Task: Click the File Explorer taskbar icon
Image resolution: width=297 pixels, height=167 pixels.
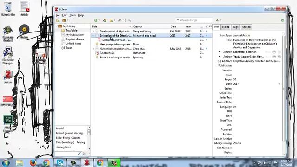Action: point(19,163)
